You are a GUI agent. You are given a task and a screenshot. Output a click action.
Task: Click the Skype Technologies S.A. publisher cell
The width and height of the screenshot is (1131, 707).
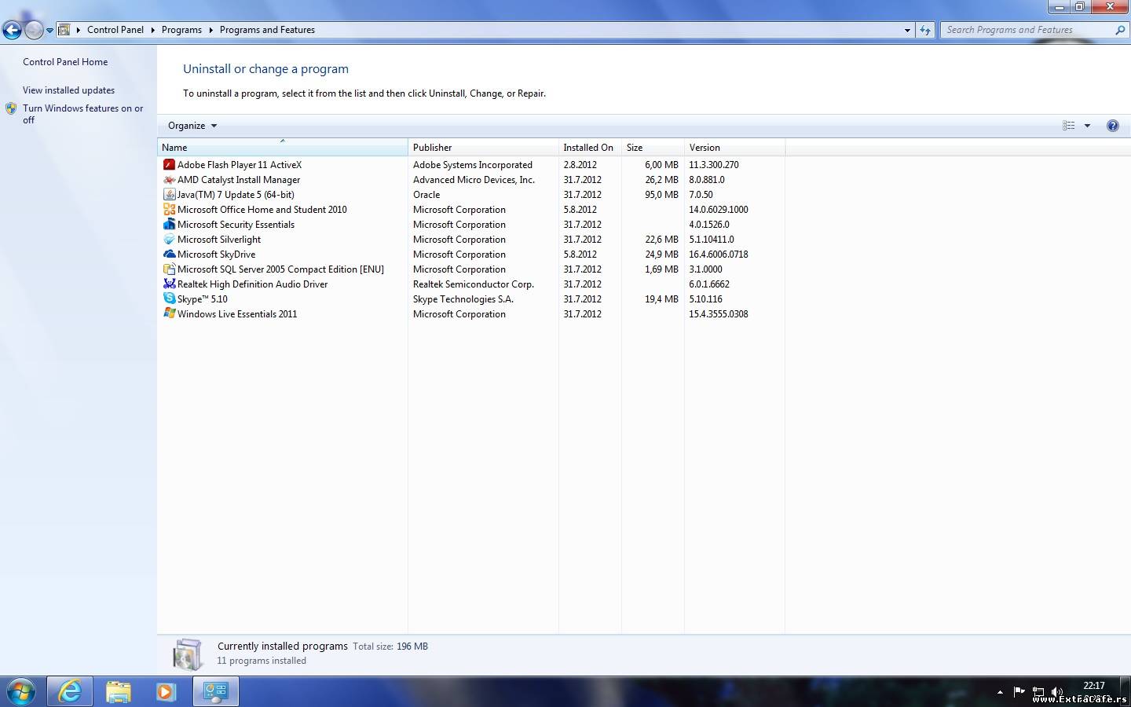click(463, 299)
